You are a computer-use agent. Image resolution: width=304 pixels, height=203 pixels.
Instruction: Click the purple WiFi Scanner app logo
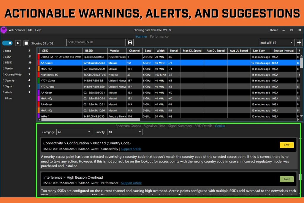click(x=4, y=30)
